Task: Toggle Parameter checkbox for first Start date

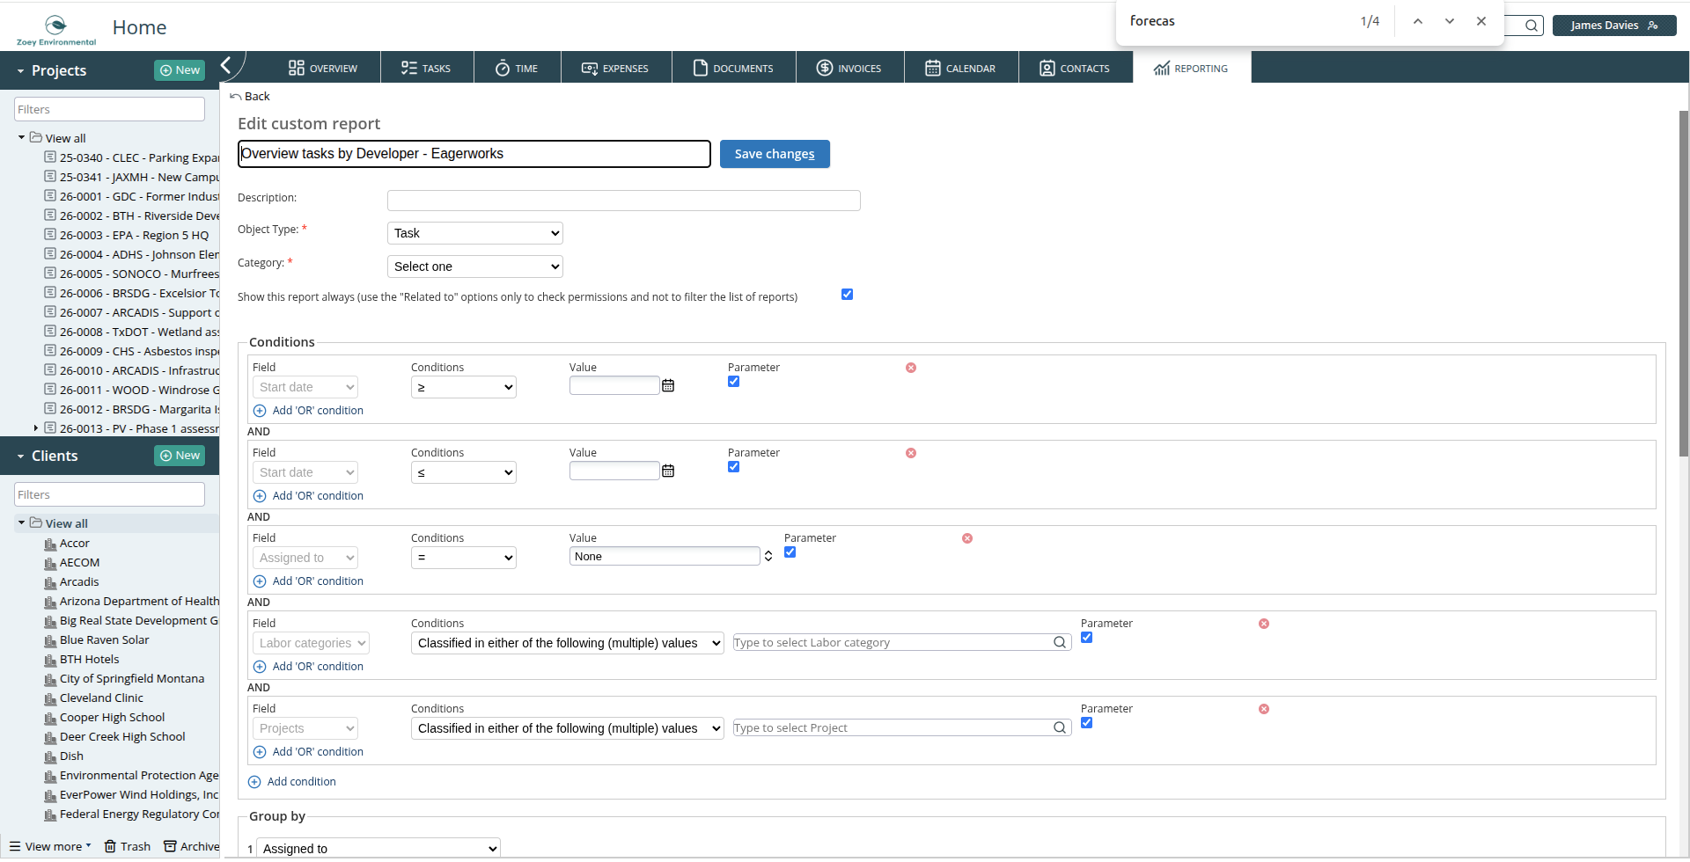Action: pyautogui.click(x=733, y=382)
